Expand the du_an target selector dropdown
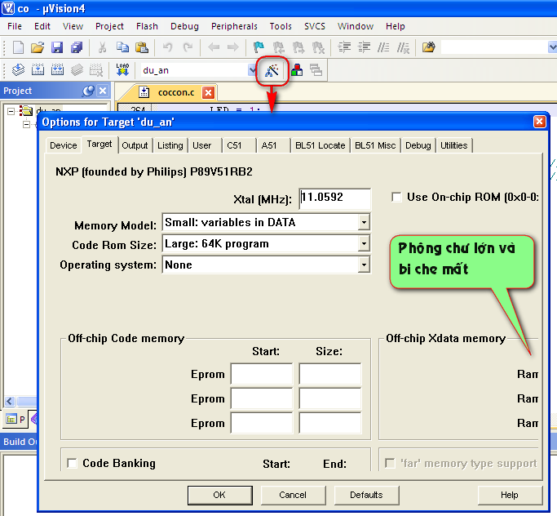This screenshot has width=557, height=516. point(252,69)
